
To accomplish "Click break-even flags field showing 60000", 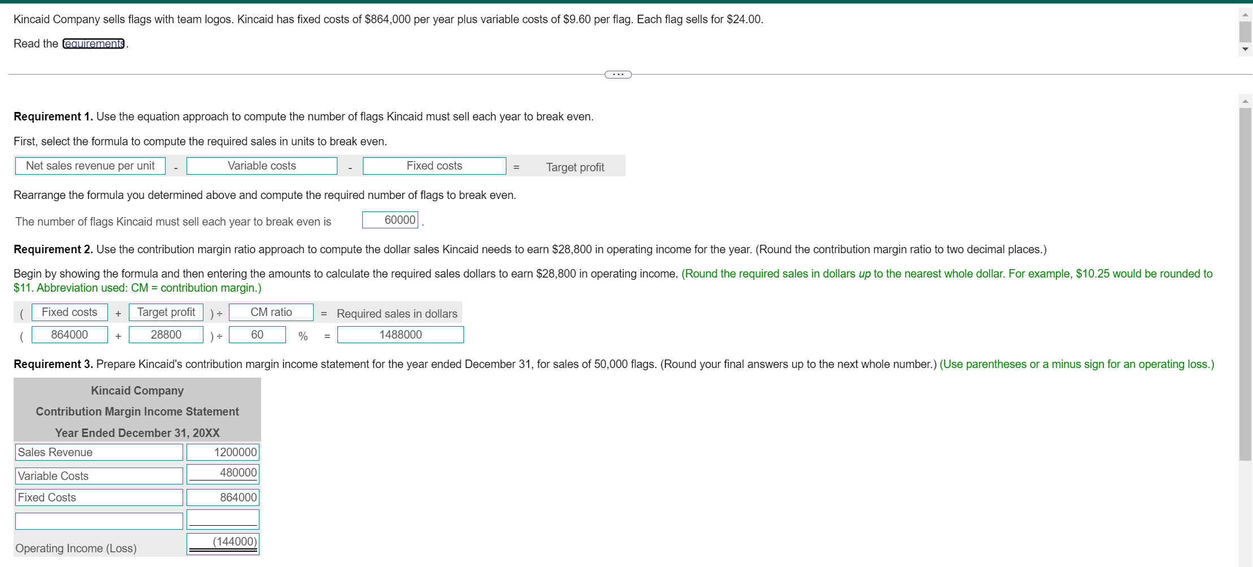I will 390,220.
